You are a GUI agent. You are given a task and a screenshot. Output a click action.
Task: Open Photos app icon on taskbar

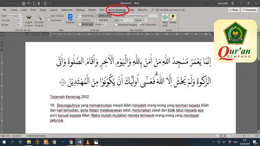pos(96,142)
